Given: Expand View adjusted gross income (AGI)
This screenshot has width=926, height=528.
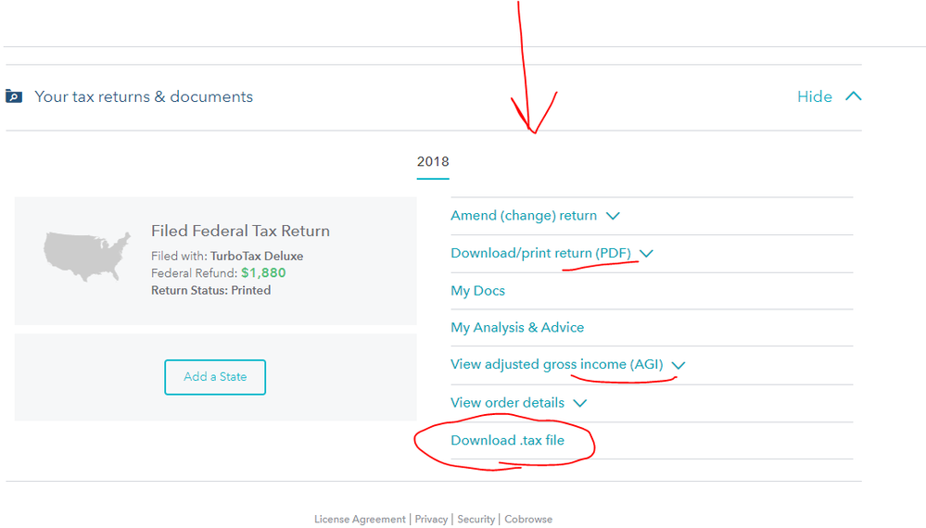Looking at the screenshot, I should pyautogui.click(x=557, y=365).
